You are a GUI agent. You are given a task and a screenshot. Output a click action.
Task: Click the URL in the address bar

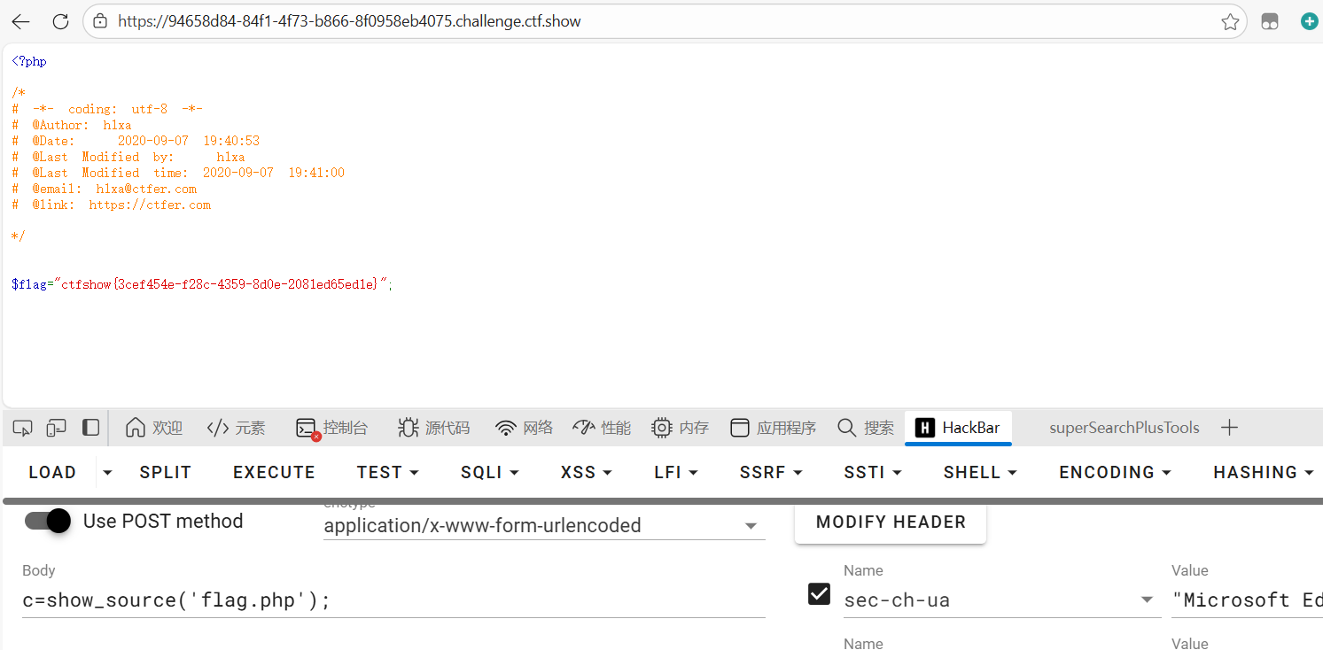(349, 21)
